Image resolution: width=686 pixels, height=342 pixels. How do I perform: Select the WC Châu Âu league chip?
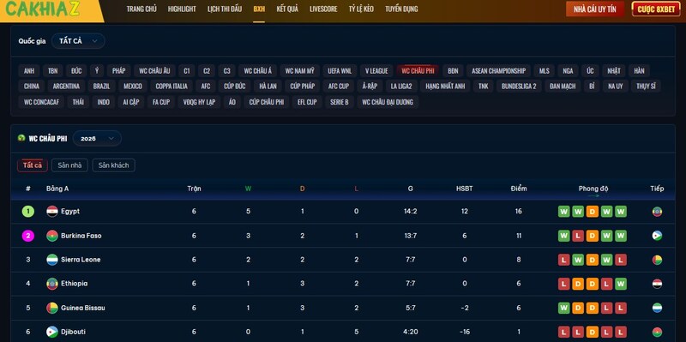[155, 71]
